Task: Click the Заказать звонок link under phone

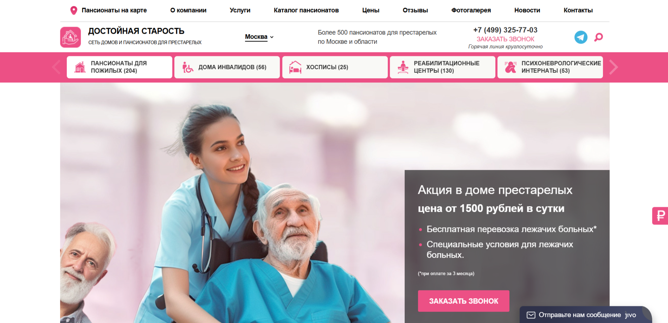Action: 506,39
